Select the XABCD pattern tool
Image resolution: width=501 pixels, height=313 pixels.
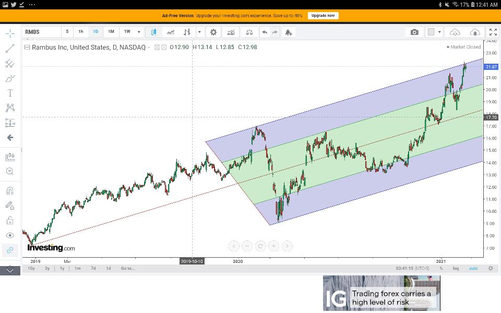click(10, 107)
